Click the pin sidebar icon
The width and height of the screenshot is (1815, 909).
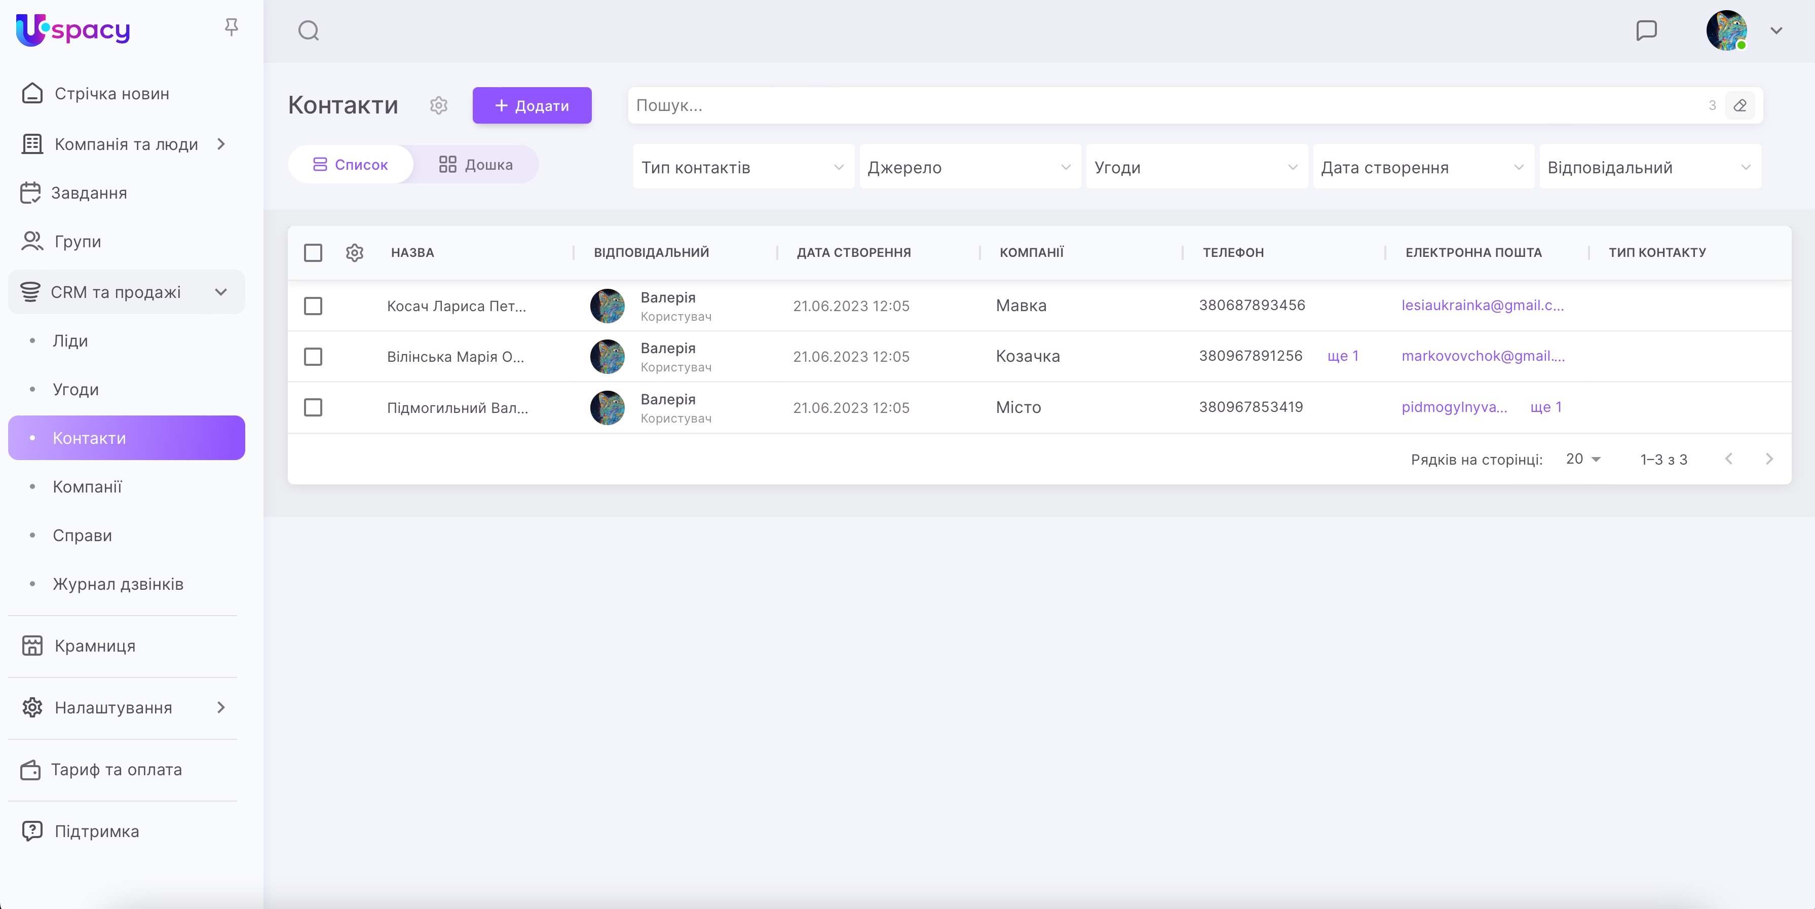pyautogui.click(x=231, y=27)
